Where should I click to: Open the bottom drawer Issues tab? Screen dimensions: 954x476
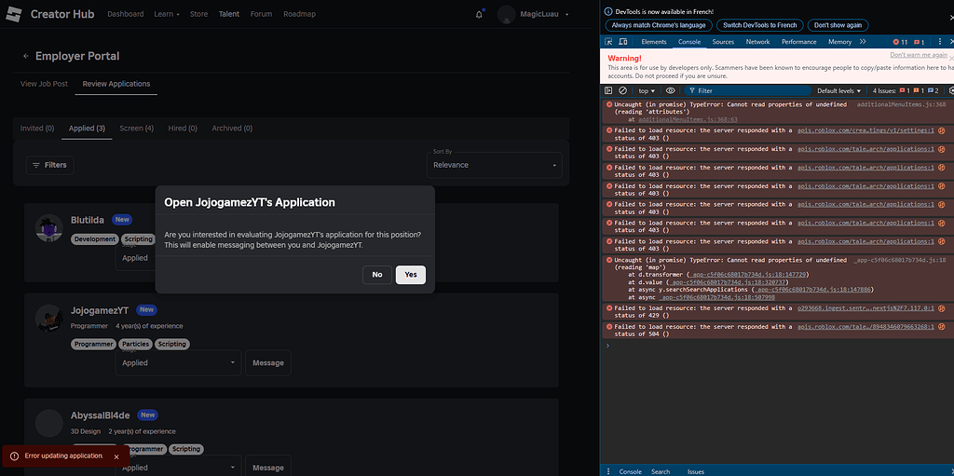[696, 471]
